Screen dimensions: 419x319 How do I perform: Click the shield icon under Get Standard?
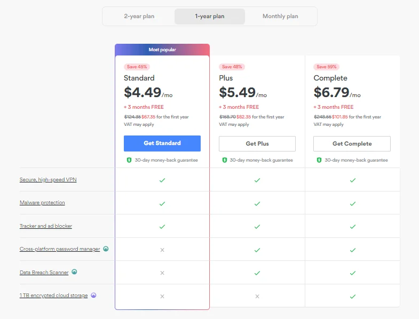click(129, 160)
